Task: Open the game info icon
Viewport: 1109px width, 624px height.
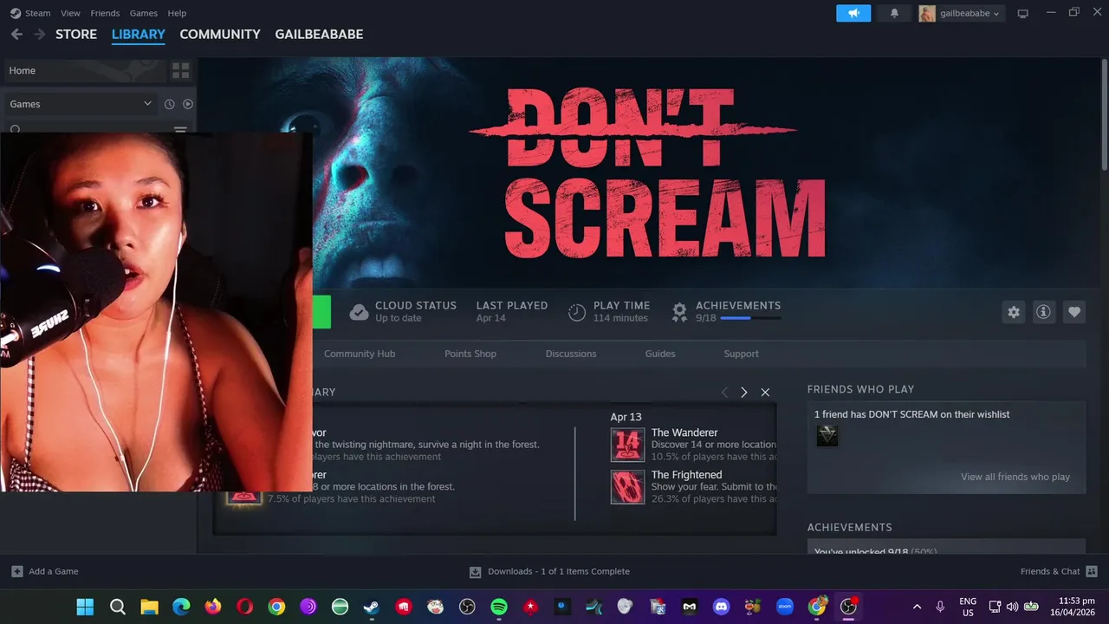Action: pos(1044,312)
